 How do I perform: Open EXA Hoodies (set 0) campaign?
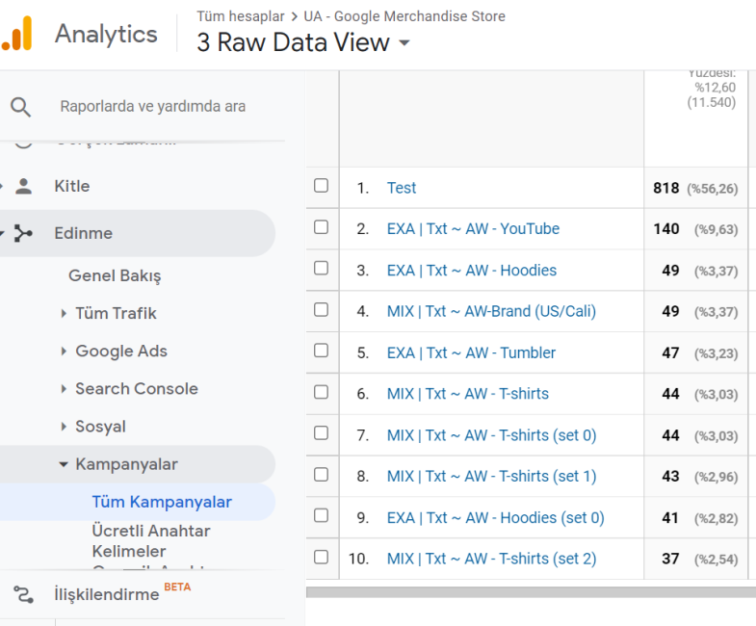495,518
